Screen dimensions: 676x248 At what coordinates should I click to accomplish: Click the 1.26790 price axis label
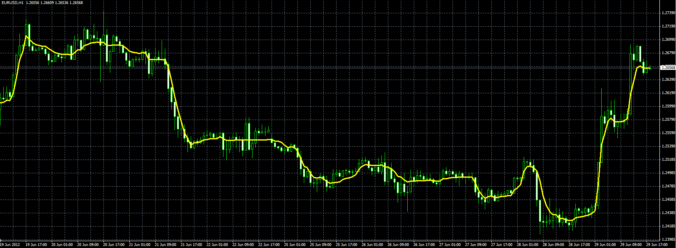669,53
